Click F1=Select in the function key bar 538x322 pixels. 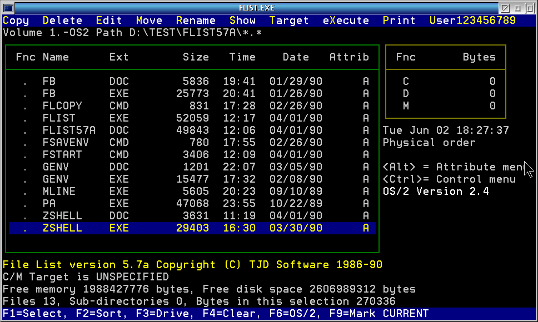click(x=33, y=314)
